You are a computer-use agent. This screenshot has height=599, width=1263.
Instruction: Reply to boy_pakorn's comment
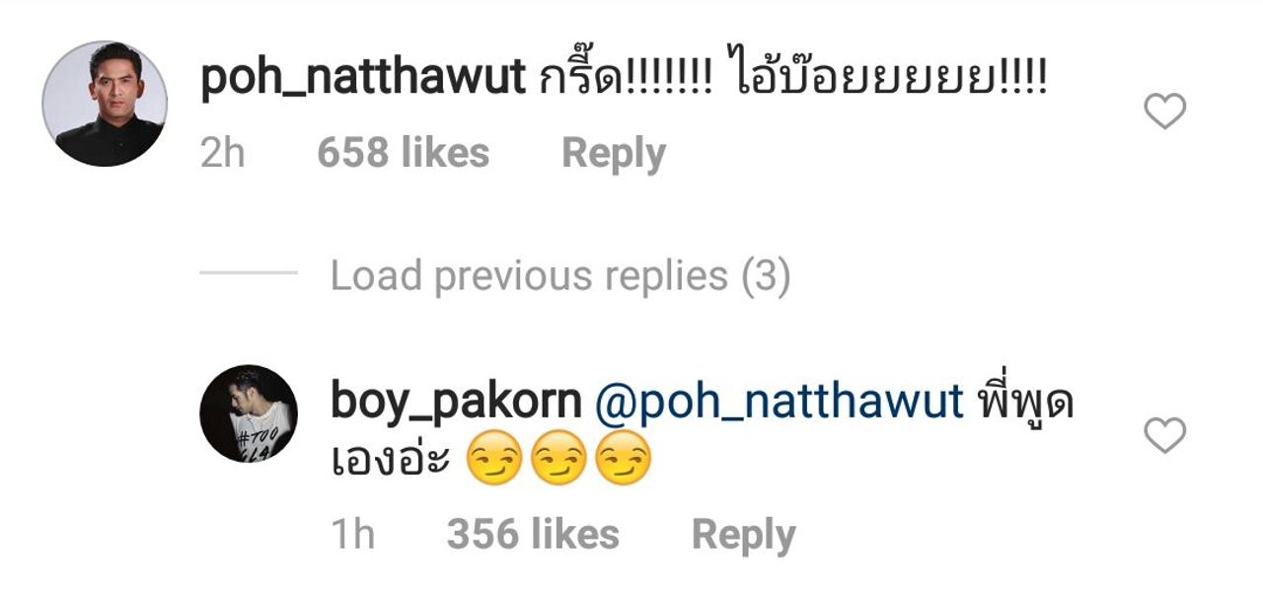pos(743,535)
